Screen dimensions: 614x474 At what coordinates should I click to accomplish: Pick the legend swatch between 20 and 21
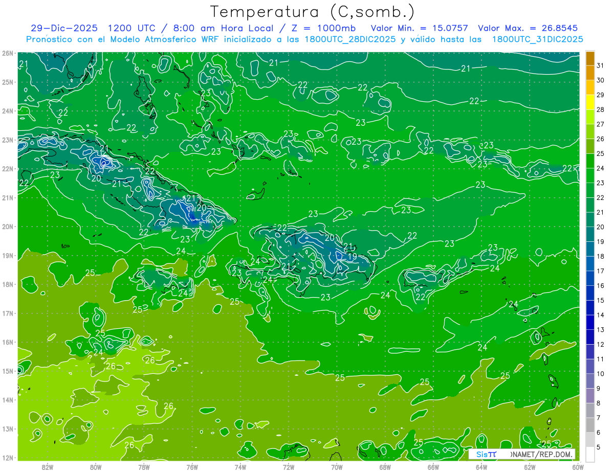coord(590,219)
